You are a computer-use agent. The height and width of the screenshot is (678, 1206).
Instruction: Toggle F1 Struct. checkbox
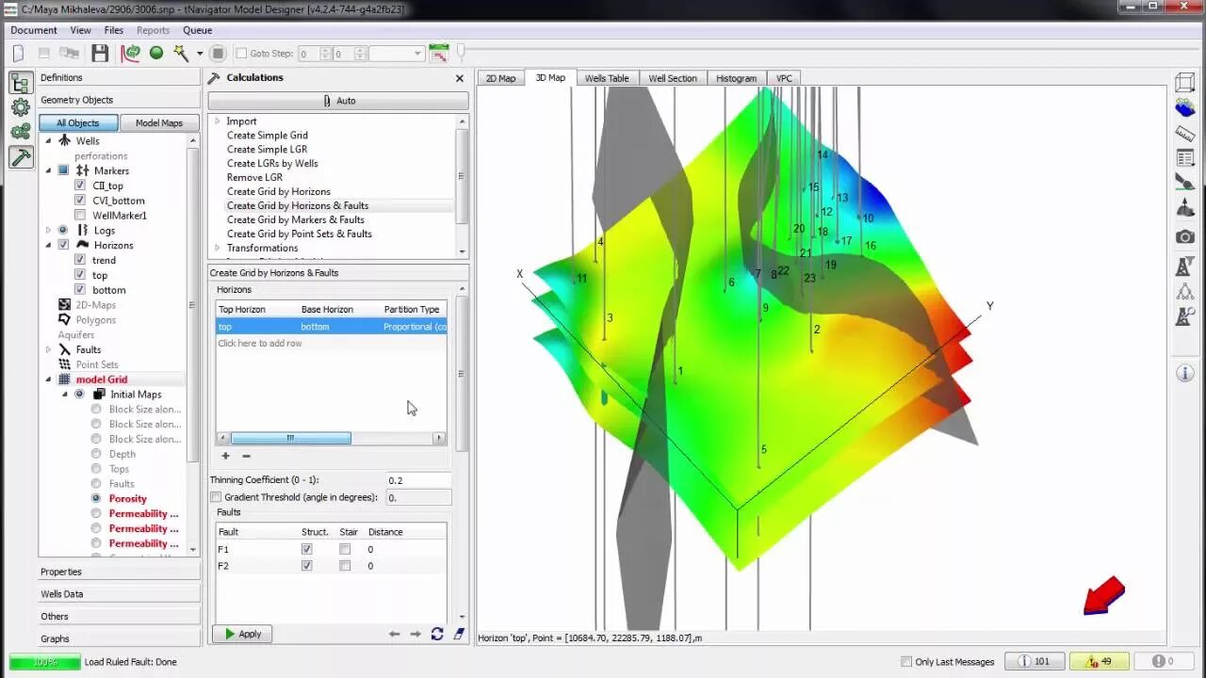pyautogui.click(x=306, y=549)
